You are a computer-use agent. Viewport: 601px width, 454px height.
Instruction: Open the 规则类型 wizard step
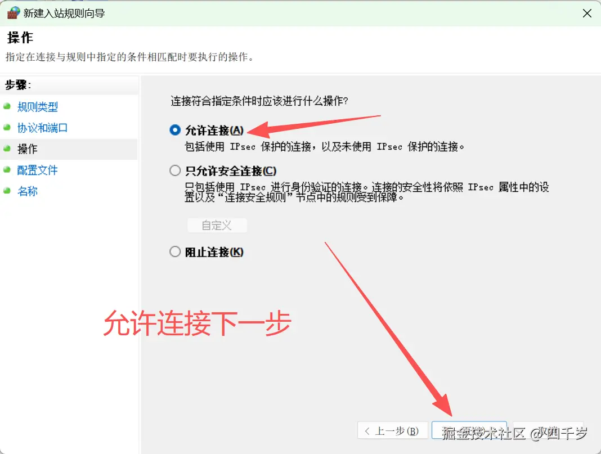(38, 107)
